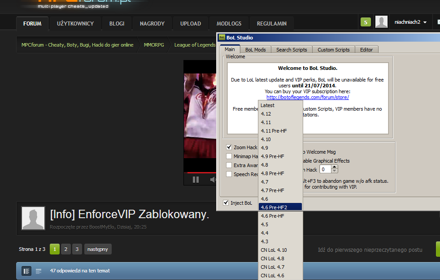The height and width of the screenshot is (280, 440).
Task: Click the topic starter's avatar image
Action: click(x=33, y=218)
